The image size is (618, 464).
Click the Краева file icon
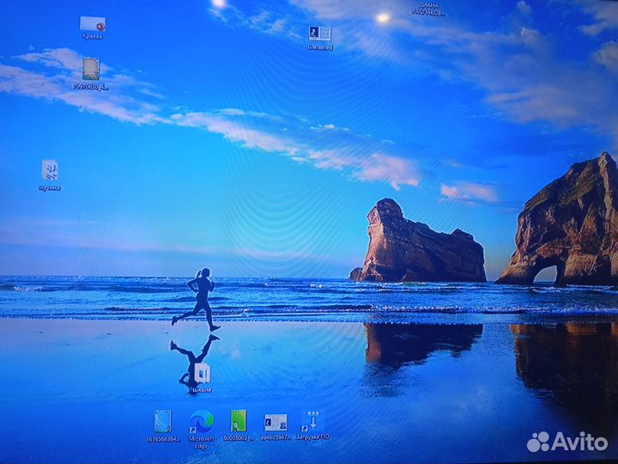coord(92,24)
